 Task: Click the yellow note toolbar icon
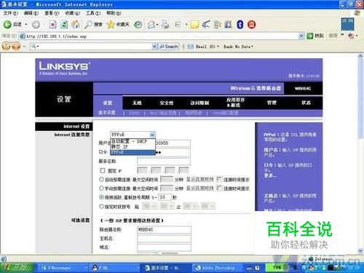pos(194,25)
